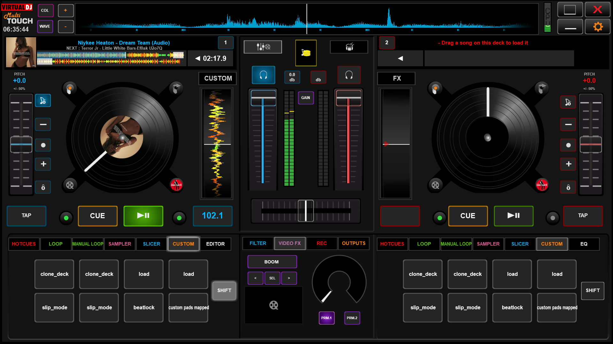This screenshot has width=613, height=344.
Task: Open the VIDEO FX center tab
Action: 290,243
